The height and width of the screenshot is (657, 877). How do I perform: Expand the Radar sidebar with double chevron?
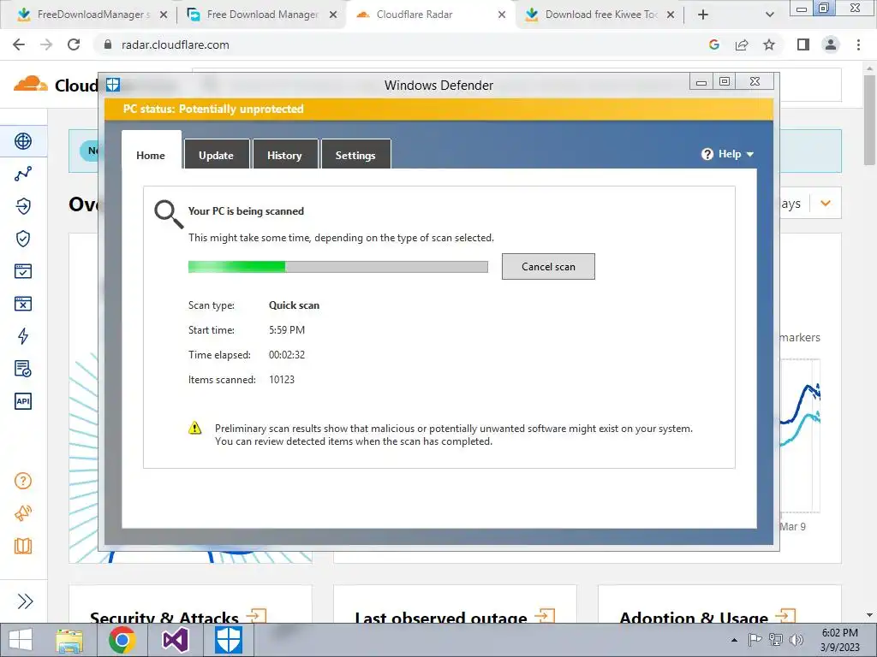click(x=25, y=601)
